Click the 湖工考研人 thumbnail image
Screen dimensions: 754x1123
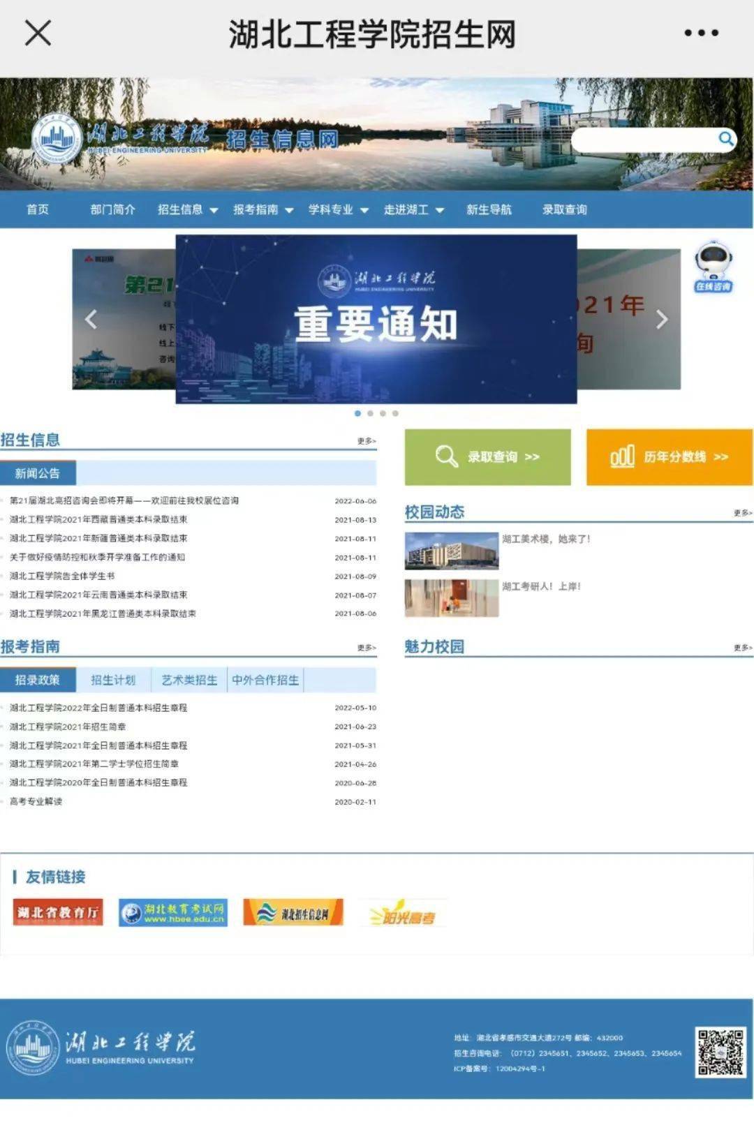pos(452,598)
